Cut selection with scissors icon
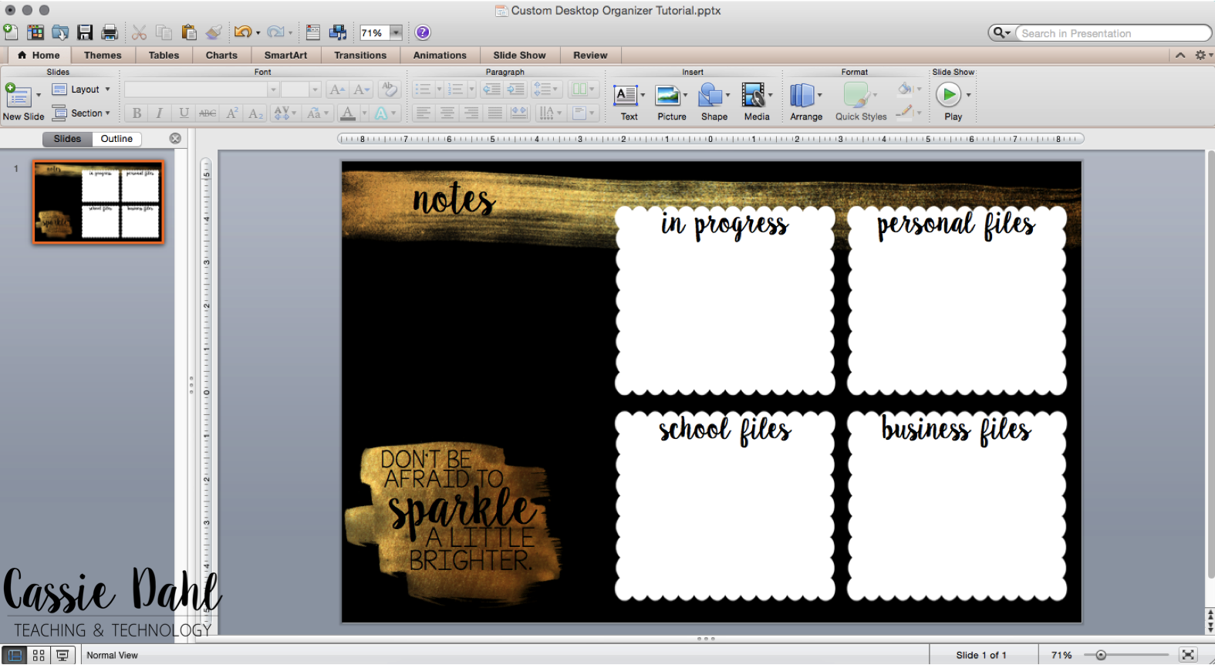 (x=139, y=32)
